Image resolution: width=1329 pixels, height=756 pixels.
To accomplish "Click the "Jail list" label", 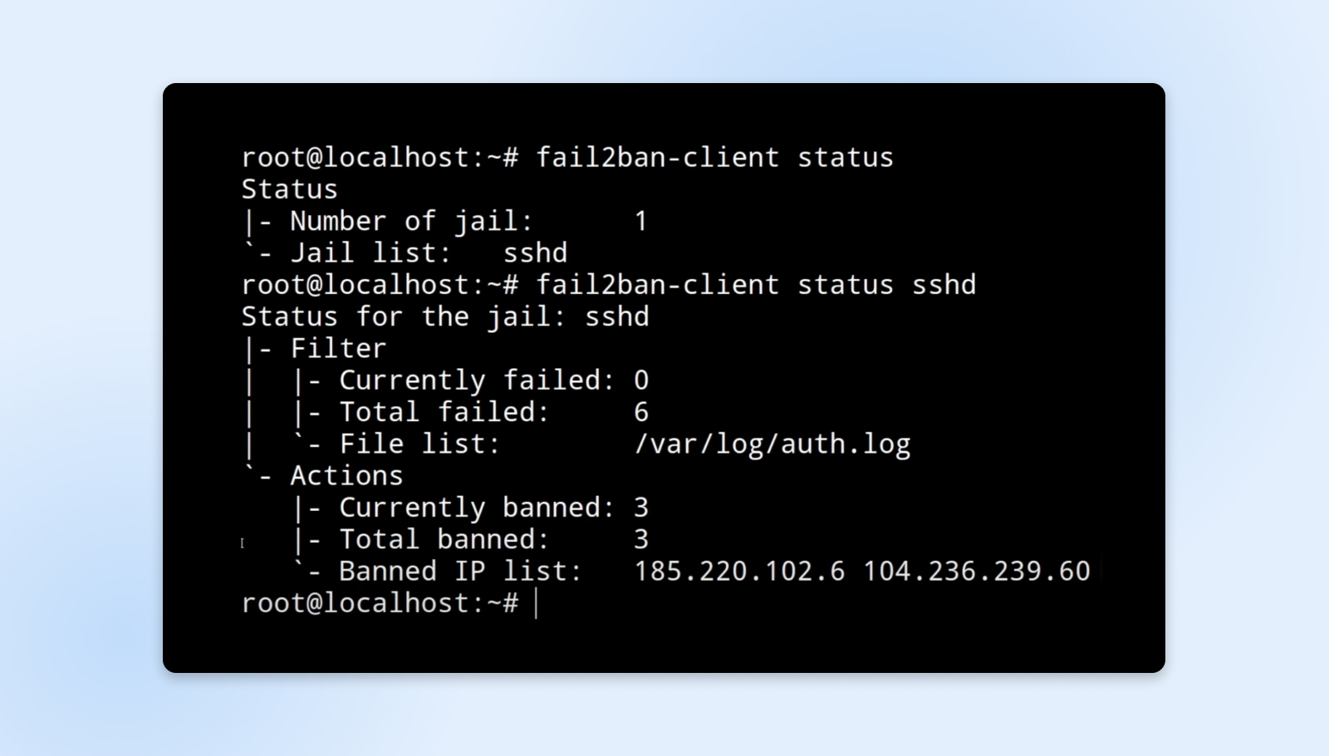I will pos(370,253).
